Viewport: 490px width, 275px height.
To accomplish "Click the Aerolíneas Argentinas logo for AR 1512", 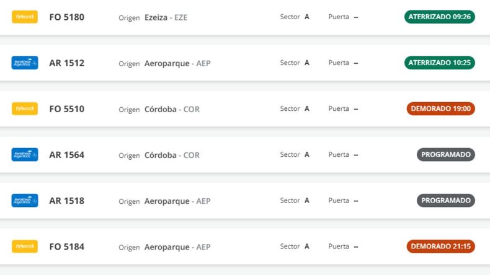I will click(25, 63).
